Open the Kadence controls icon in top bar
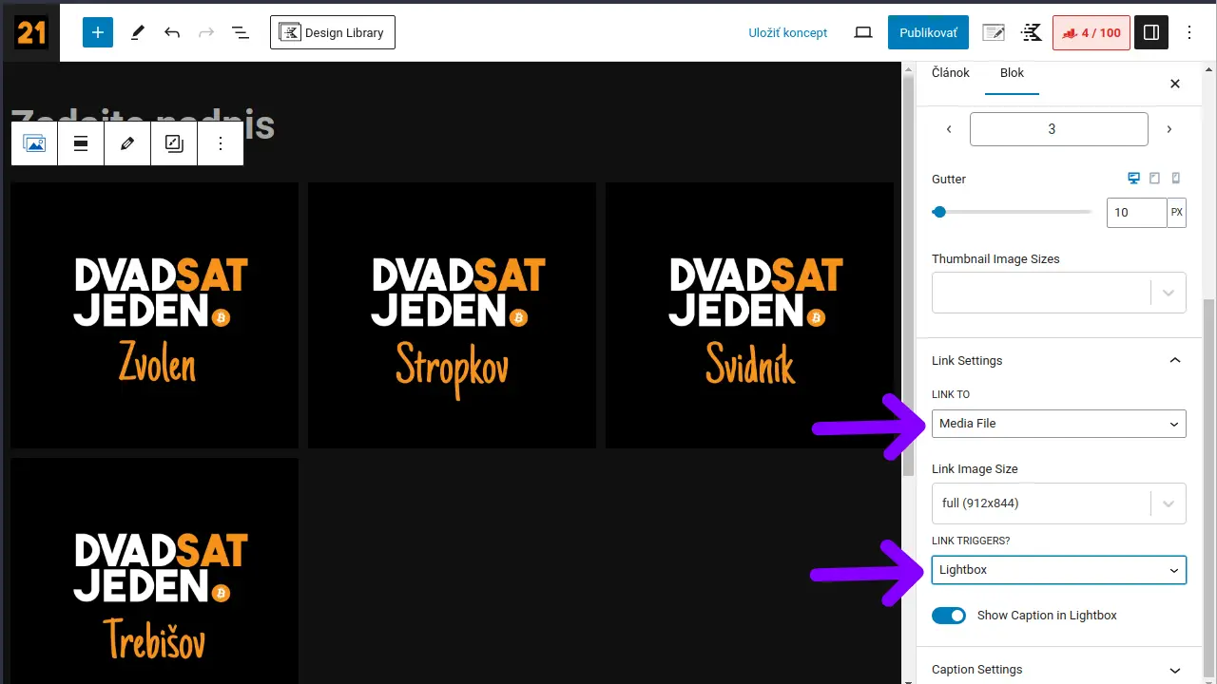1217x684 pixels. [1031, 32]
